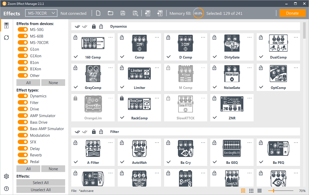
Task: Select the GrayComp effect thumbnail
Action: tap(93, 74)
